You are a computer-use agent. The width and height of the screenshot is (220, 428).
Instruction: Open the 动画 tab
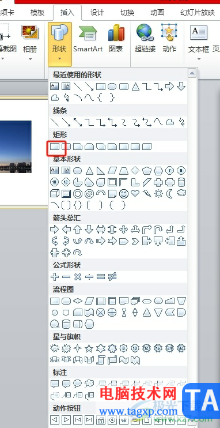click(157, 13)
